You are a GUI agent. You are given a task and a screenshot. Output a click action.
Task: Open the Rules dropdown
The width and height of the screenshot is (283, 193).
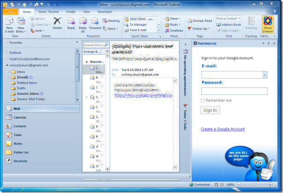click(172, 24)
